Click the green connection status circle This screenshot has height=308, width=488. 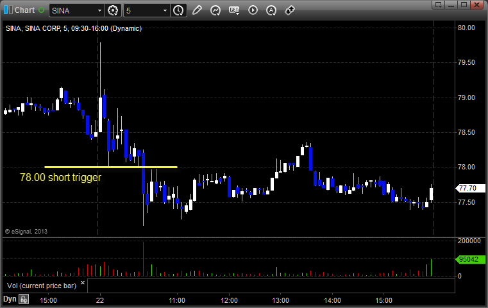[x=41, y=10]
